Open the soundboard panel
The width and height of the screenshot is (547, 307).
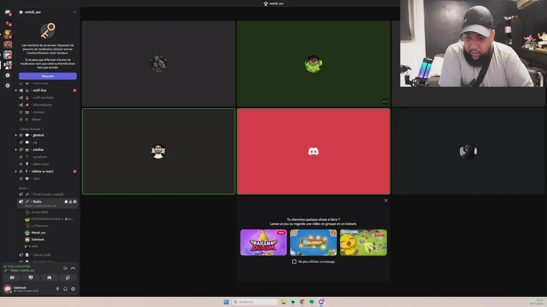(x=68, y=278)
